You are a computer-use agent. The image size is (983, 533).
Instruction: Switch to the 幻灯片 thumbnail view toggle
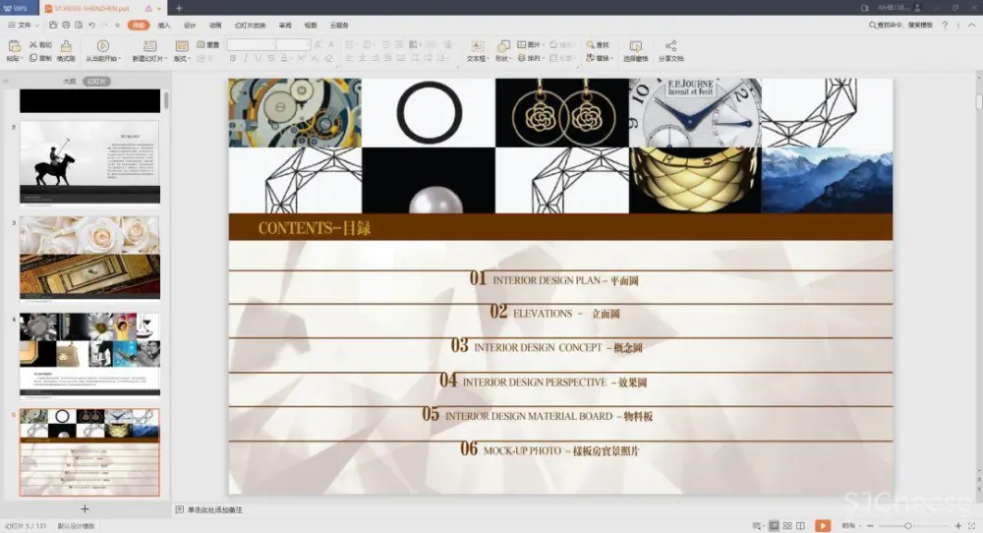[x=95, y=82]
